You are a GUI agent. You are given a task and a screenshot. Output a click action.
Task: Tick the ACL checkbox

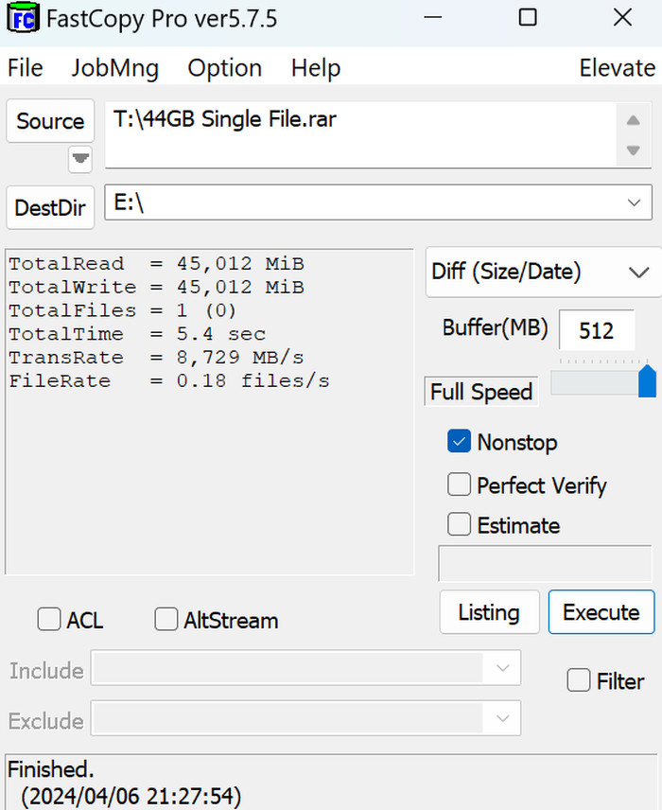pos(49,619)
